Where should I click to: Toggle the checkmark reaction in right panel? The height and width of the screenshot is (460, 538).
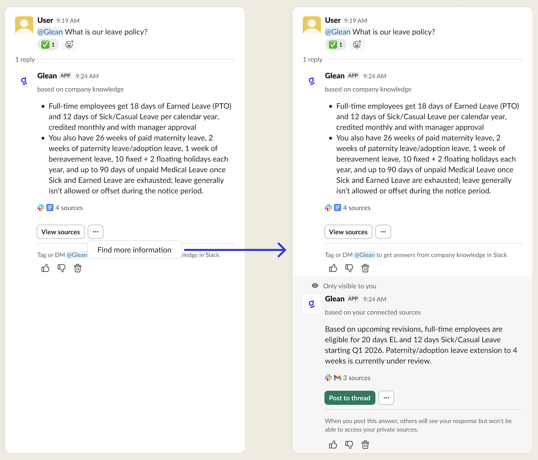coord(336,44)
